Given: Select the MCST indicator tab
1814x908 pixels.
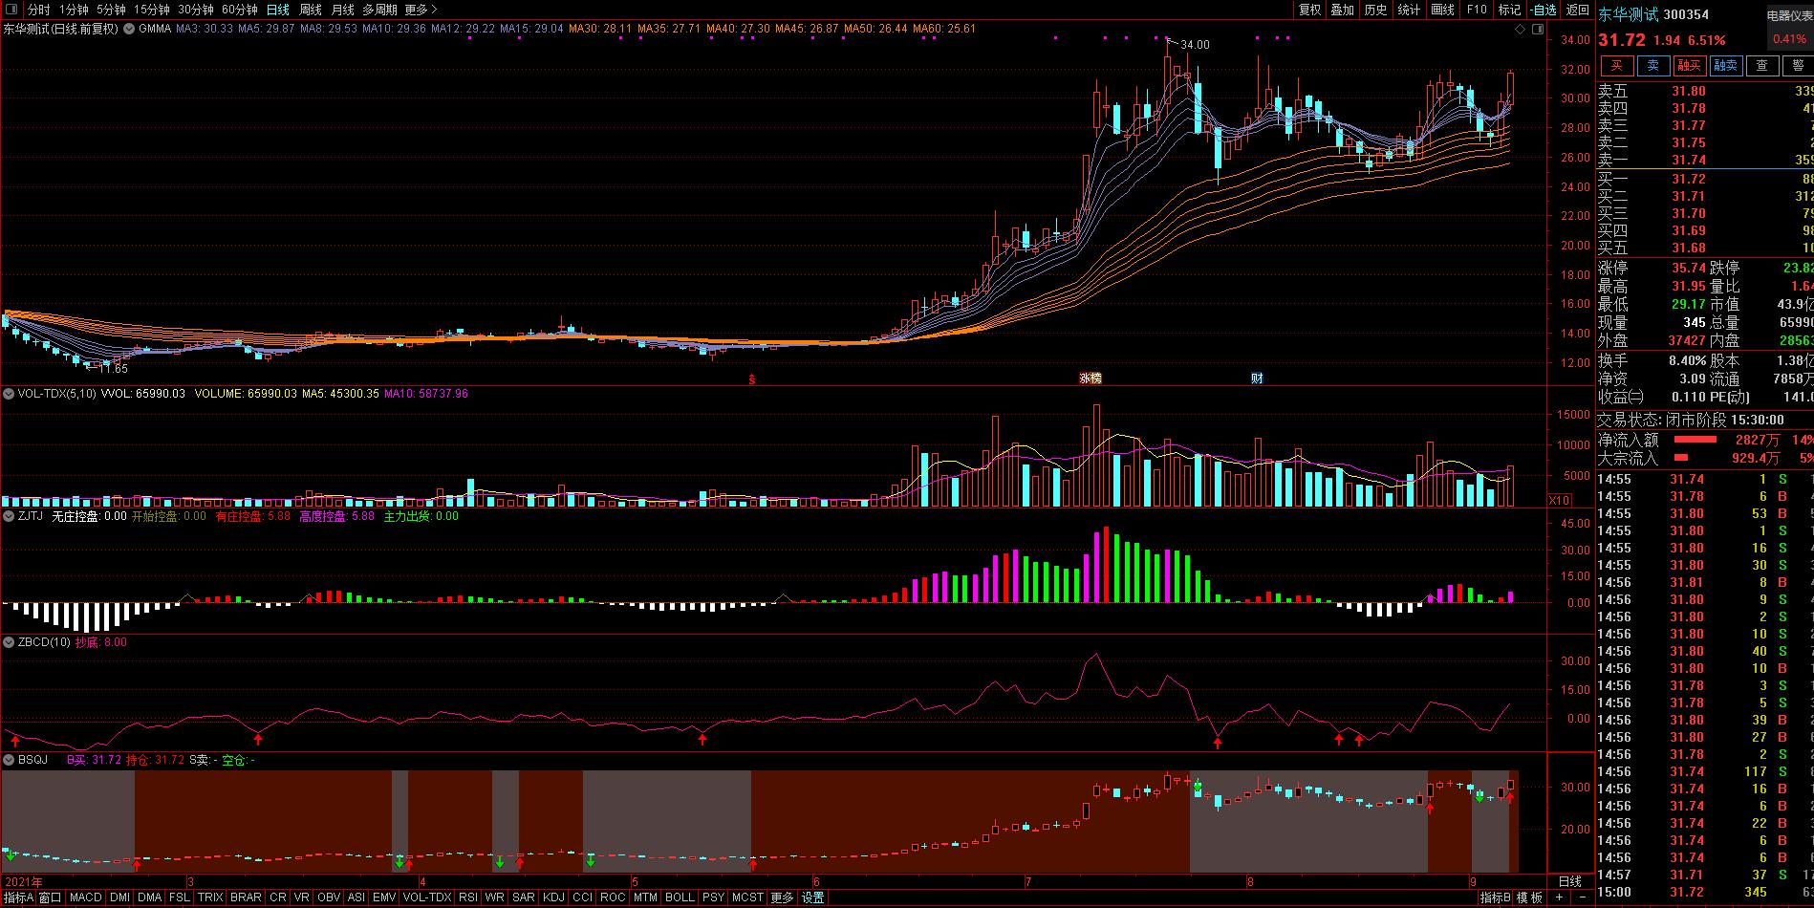Looking at the screenshot, I should pos(747,897).
